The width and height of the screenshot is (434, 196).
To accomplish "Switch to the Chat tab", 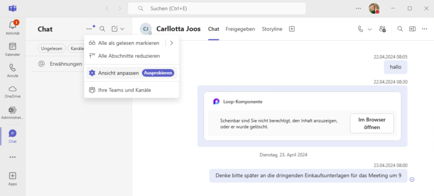I will pyautogui.click(x=214, y=29).
